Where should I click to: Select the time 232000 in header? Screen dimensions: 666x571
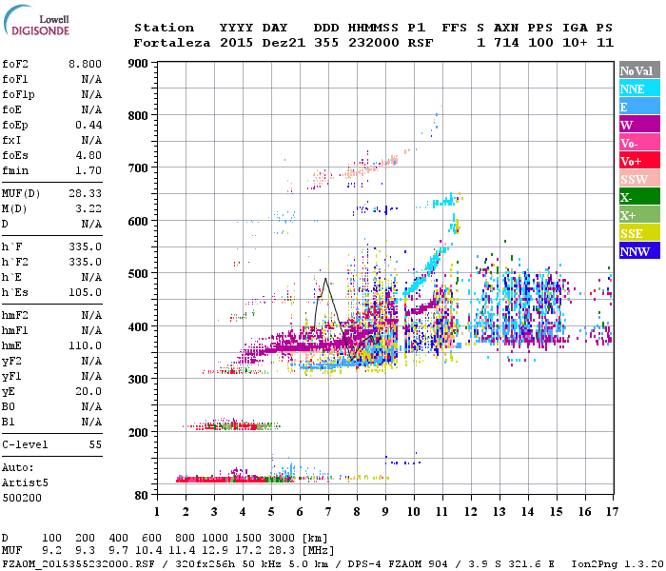(373, 43)
